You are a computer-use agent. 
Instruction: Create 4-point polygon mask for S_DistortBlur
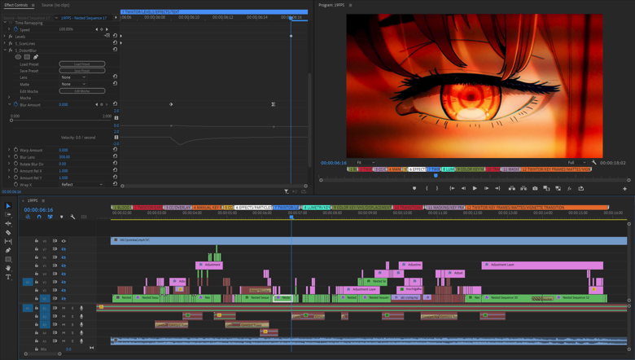tap(27, 57)
